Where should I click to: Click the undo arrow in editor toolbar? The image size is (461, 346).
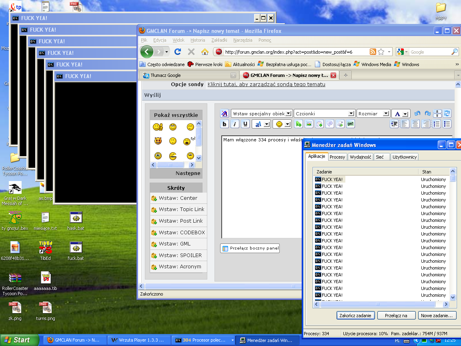[x=417, y=114]
